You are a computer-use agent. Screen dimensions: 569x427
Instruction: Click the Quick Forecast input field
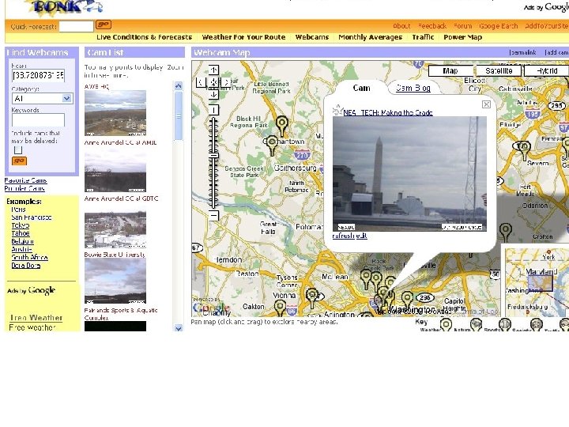[x=76, y=27]
